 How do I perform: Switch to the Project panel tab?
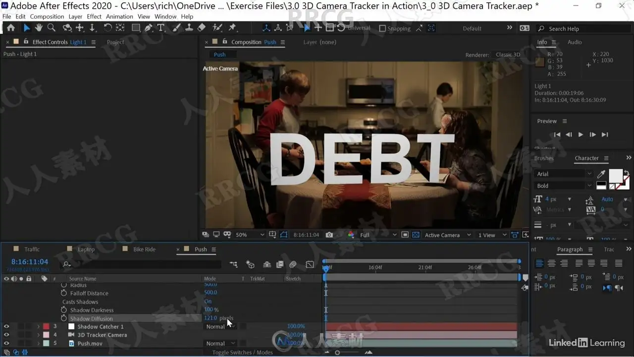115,42
